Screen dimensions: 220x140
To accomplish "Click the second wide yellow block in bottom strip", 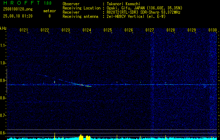I will (88, 138).
